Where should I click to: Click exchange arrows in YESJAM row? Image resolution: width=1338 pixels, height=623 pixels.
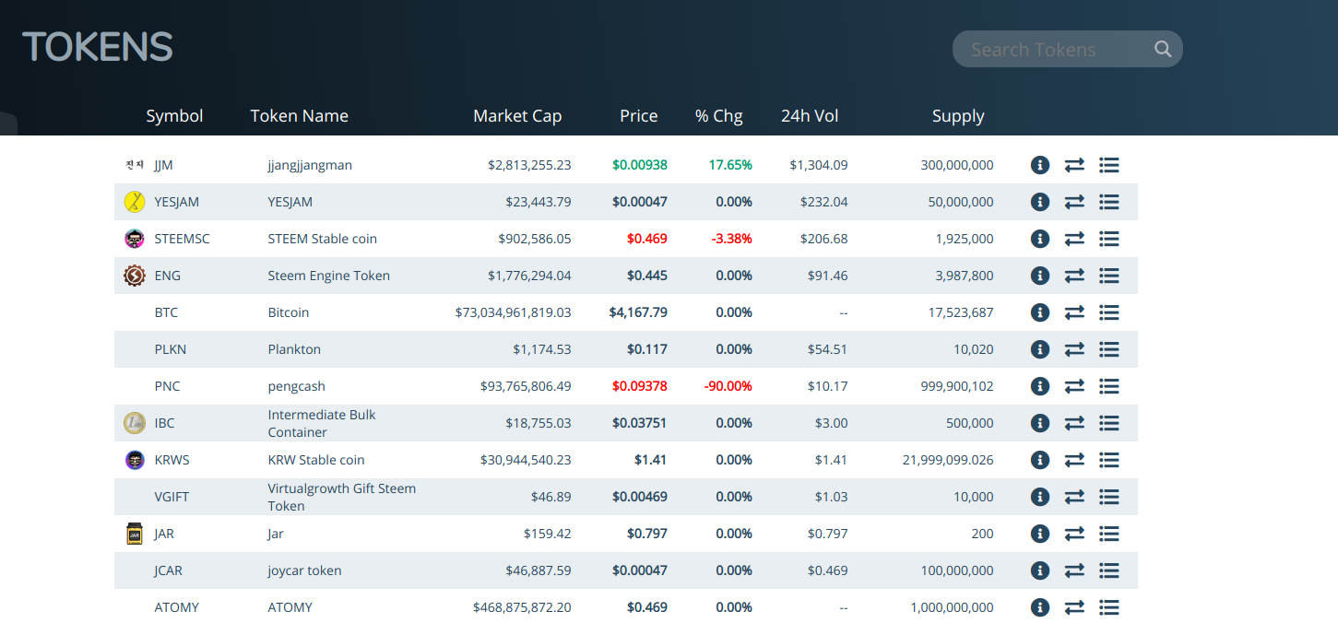(1074, 202)
